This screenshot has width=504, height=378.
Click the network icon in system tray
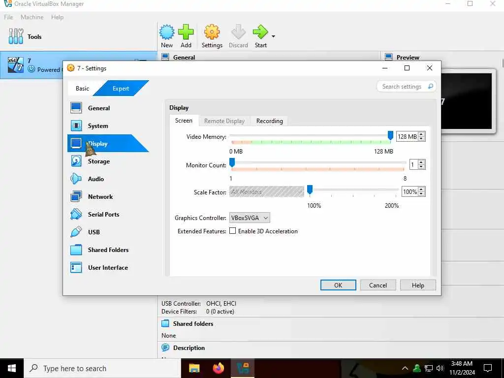pos(429,368)
